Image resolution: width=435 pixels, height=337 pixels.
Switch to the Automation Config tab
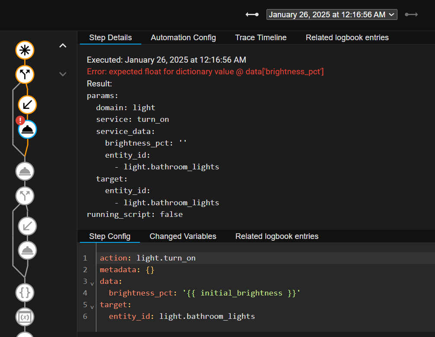183,38
